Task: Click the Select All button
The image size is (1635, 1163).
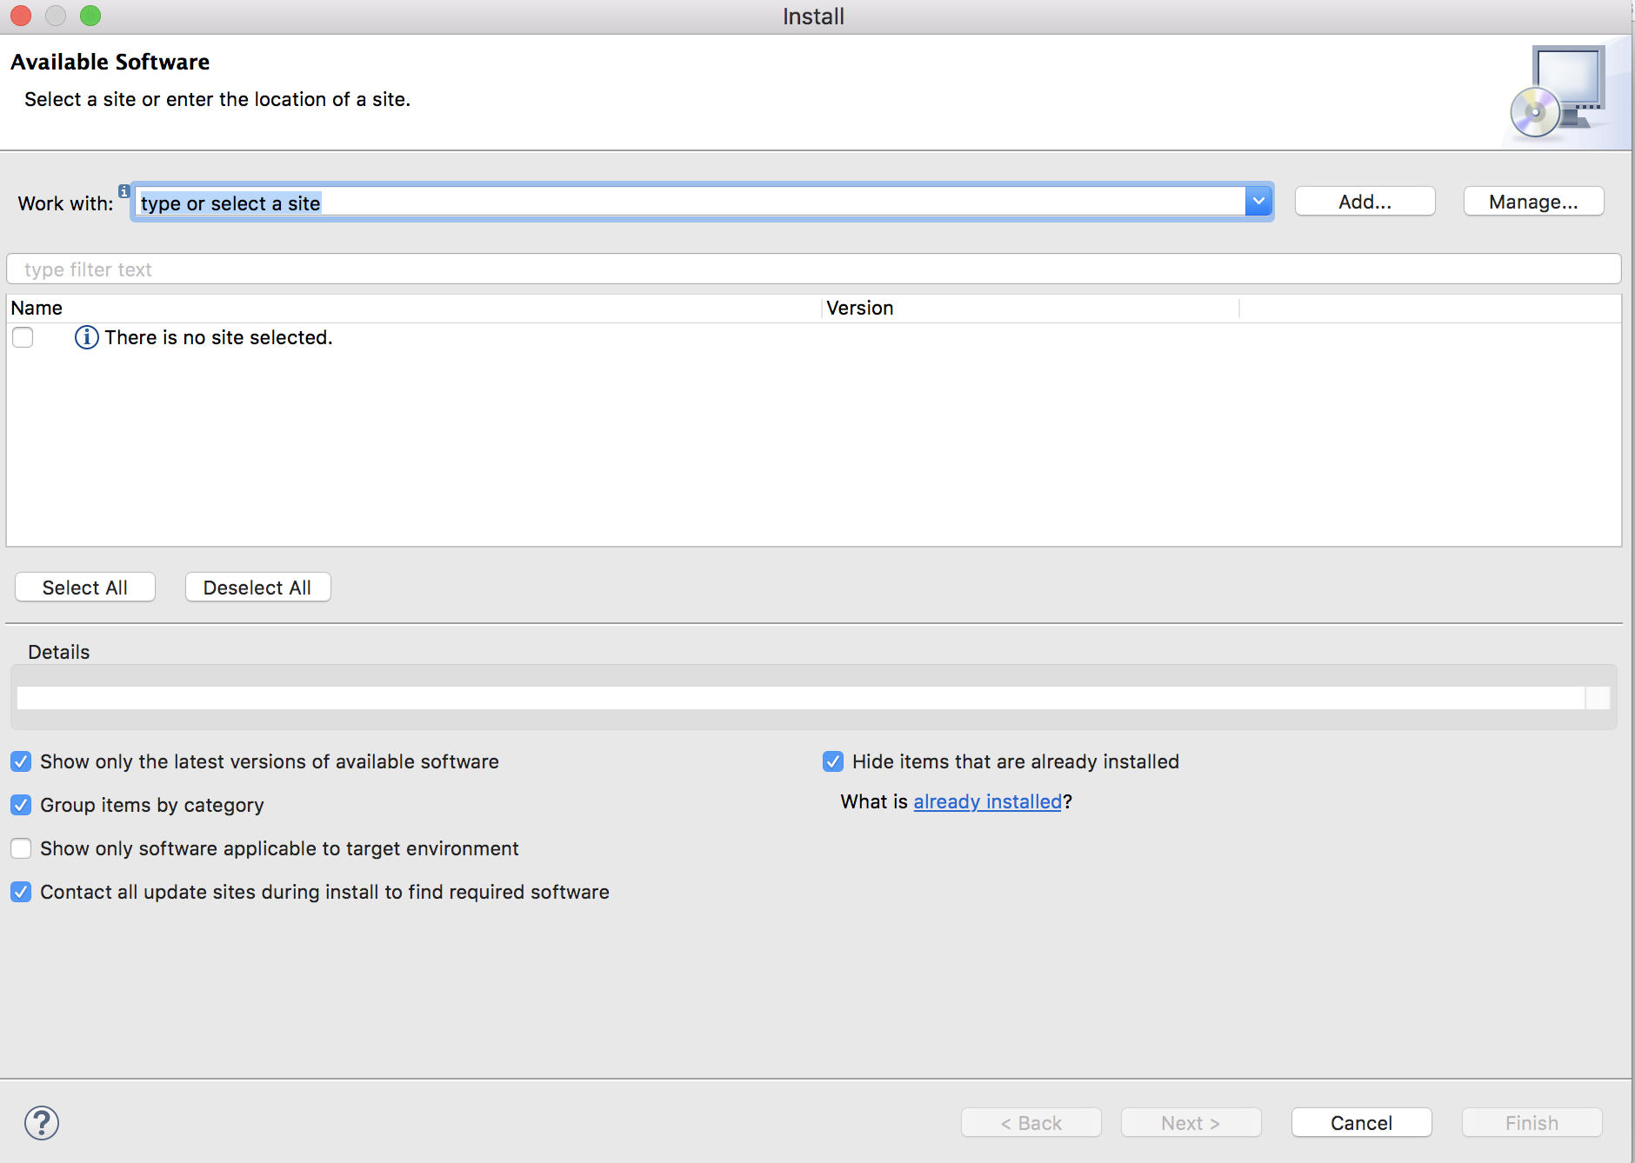Action: tap(85, 588)
